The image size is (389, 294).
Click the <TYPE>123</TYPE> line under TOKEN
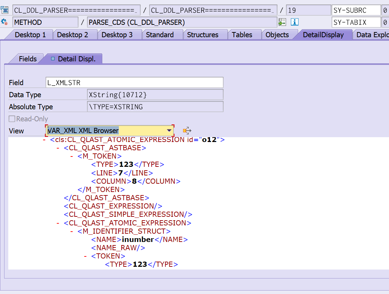pyautogui.click(x=141, y=264)
